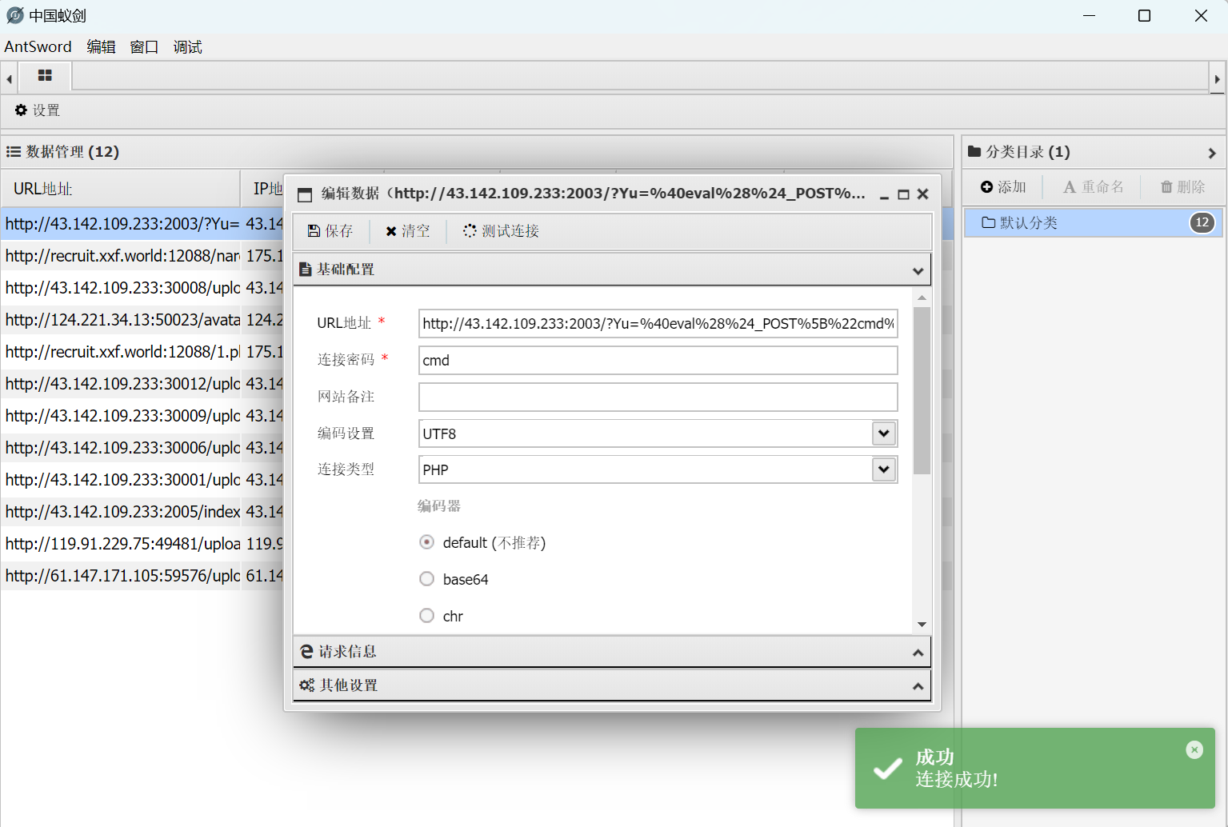Select the 43.142.109.233:30001 row
This screenshot has height=827, width=1228.
tap(142, 480)
